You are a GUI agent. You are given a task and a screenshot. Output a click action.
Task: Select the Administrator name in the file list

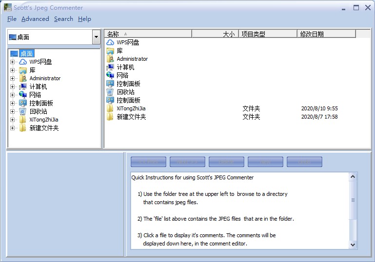coord(132,59)
